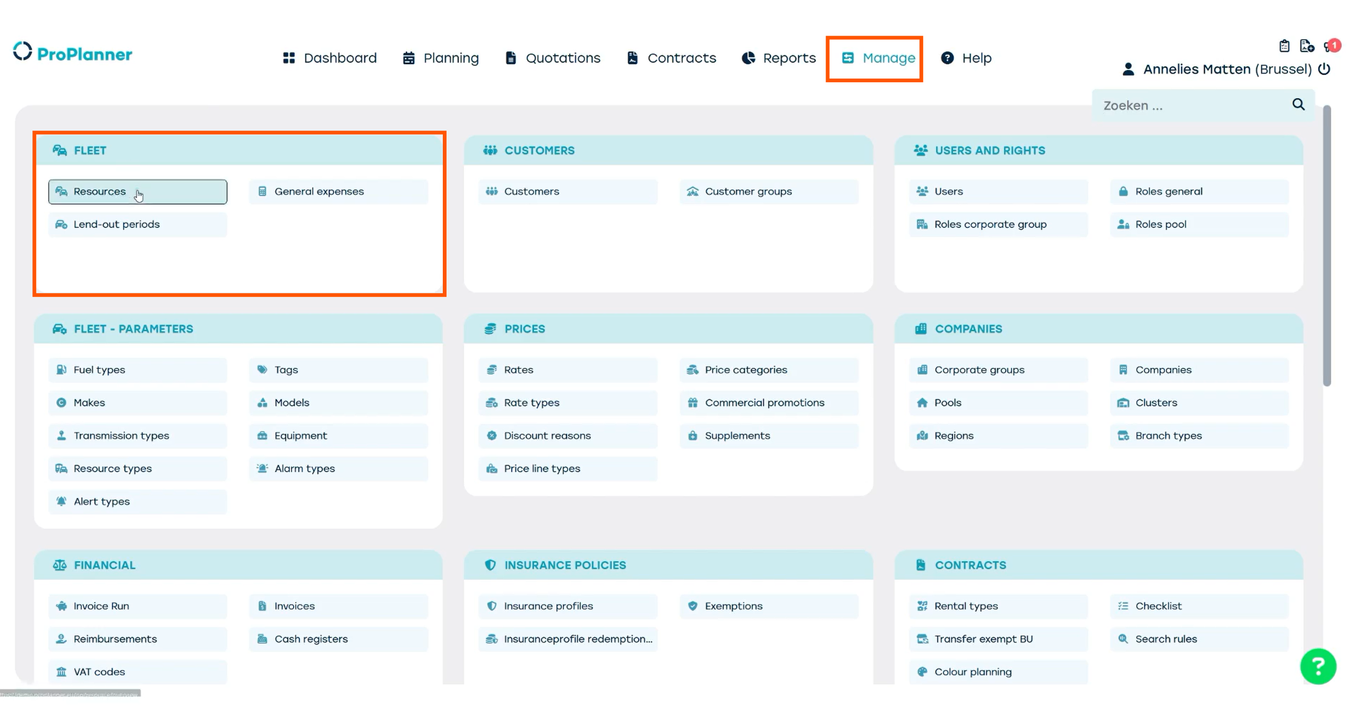
Task: Click the new contract document-plus icon
Action: pyautogui.click(x=1306, y=46)
